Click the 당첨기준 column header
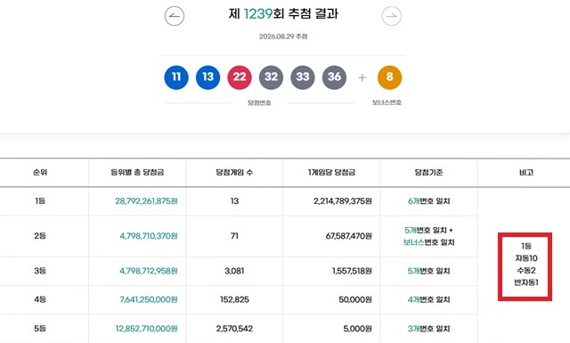This screenshot has height=343, width=570. coord(428,172)
